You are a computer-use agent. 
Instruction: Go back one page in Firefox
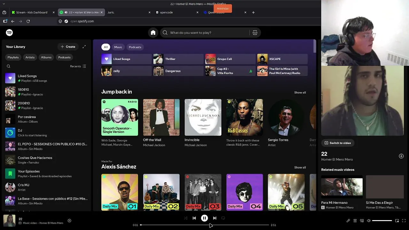(13, 21)
